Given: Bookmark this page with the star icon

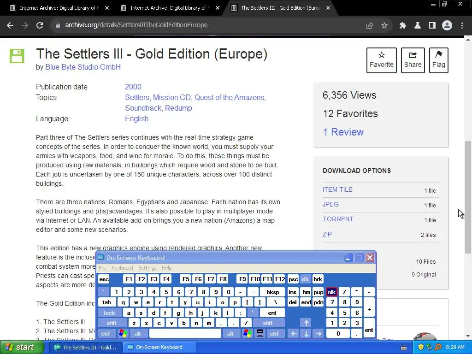Looking at the screenshot, I should click(384, 25).
